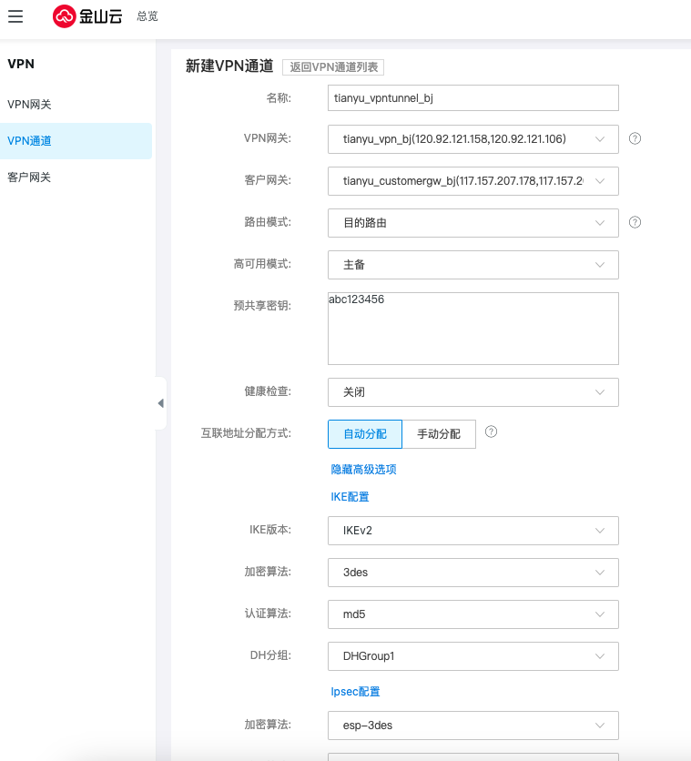Expand the VPN网关 dropdown
Screen dimensions: 691x761
click(x=473, y=139)
